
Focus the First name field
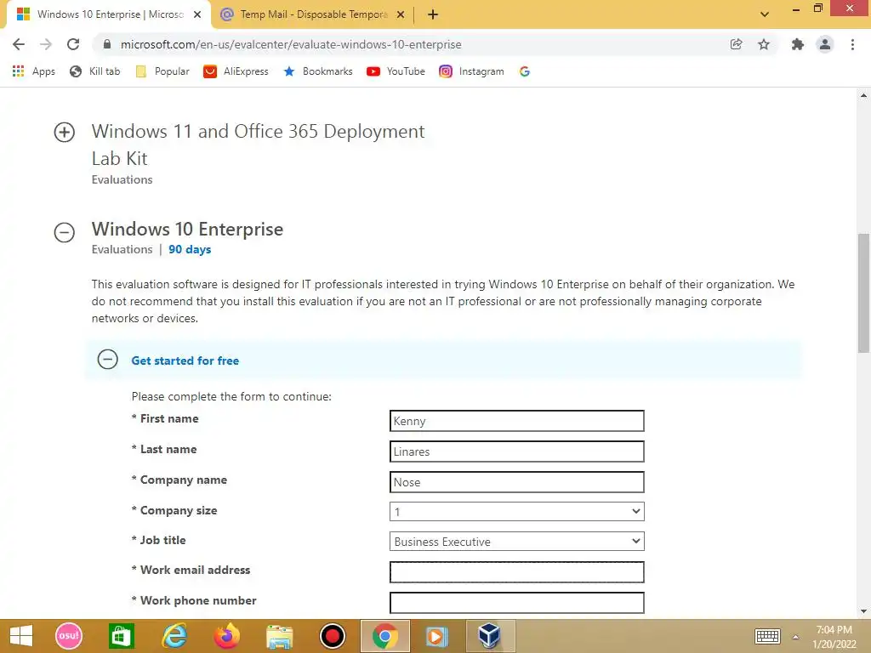point(516,421)
